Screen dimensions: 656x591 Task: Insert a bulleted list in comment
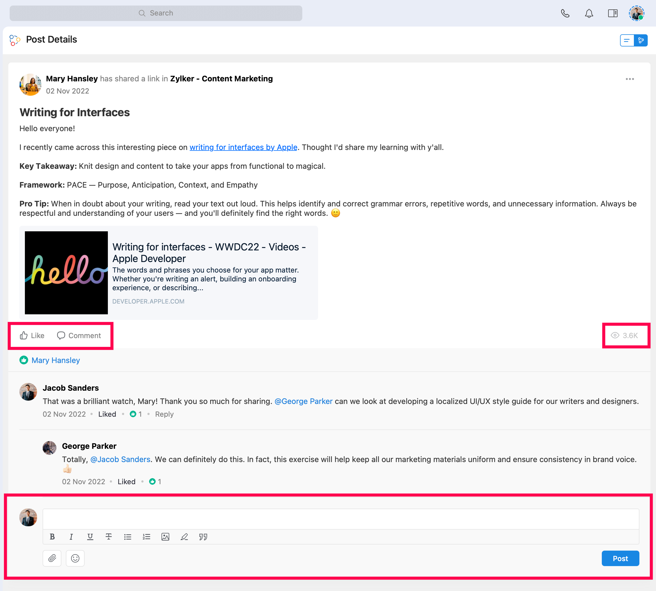click(127, 537)
